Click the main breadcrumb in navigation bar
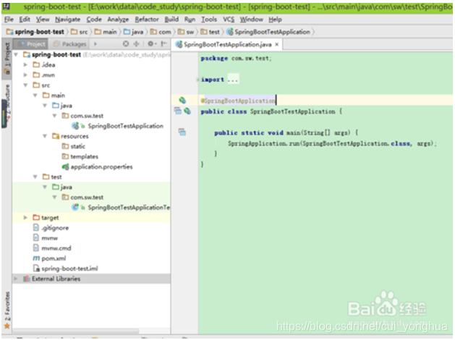 point(106,32)
